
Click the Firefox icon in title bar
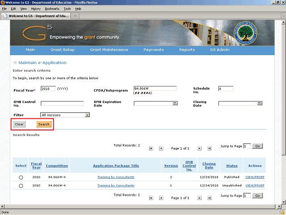[3, 2]
